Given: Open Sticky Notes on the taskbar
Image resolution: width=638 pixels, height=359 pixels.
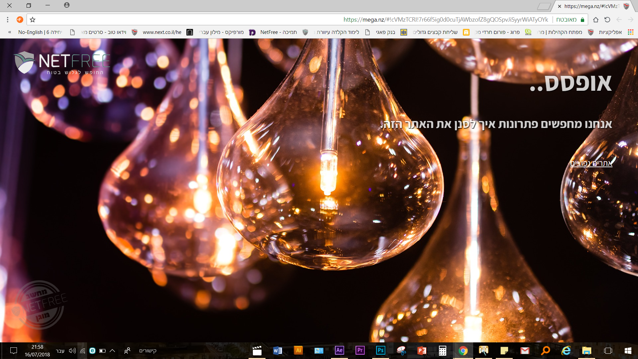Looking at the screenshot, I should 504,351.
